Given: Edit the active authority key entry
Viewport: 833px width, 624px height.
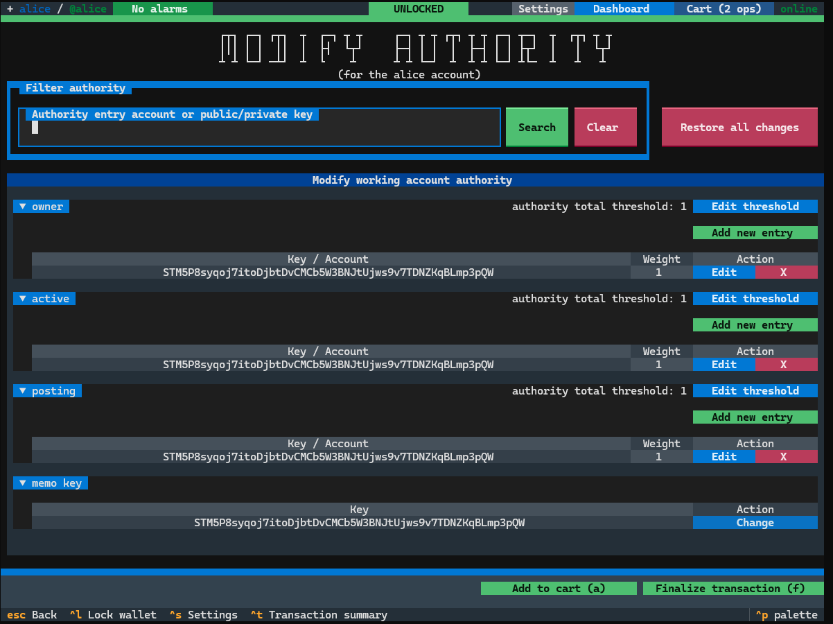Looking at the screenshot, I should (724, 365).
